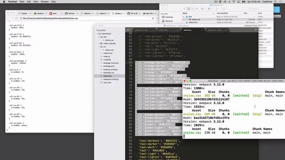Open webpack.config.js in Sublime sidebar
The image size is (285, 160).
point(111,79)
